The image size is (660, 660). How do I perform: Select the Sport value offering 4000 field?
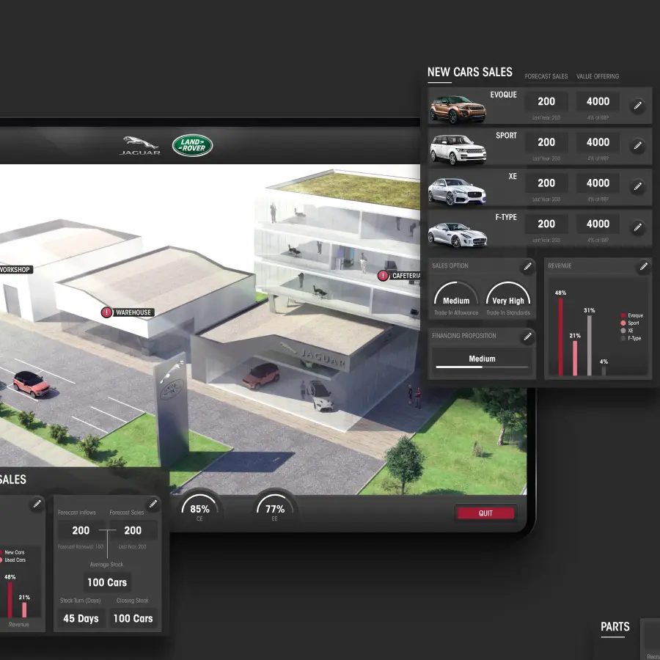click(x=598, y=142)
